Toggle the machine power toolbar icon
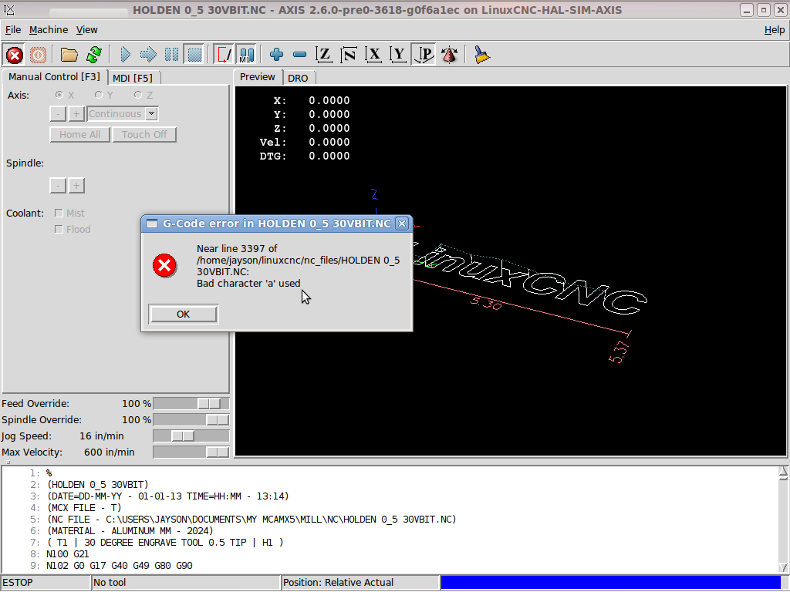 (x=39, y=55)
